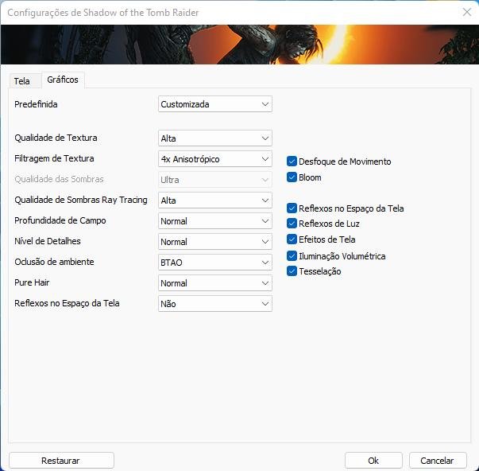Open the Filtragem de Textura dropdown
The image size is (479, 471).
click(214, 159)
